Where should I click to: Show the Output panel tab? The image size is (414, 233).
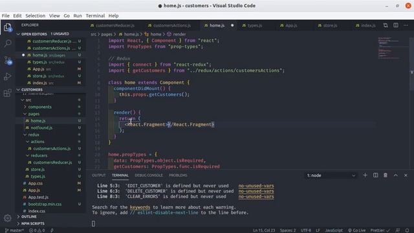click(99, 175)
